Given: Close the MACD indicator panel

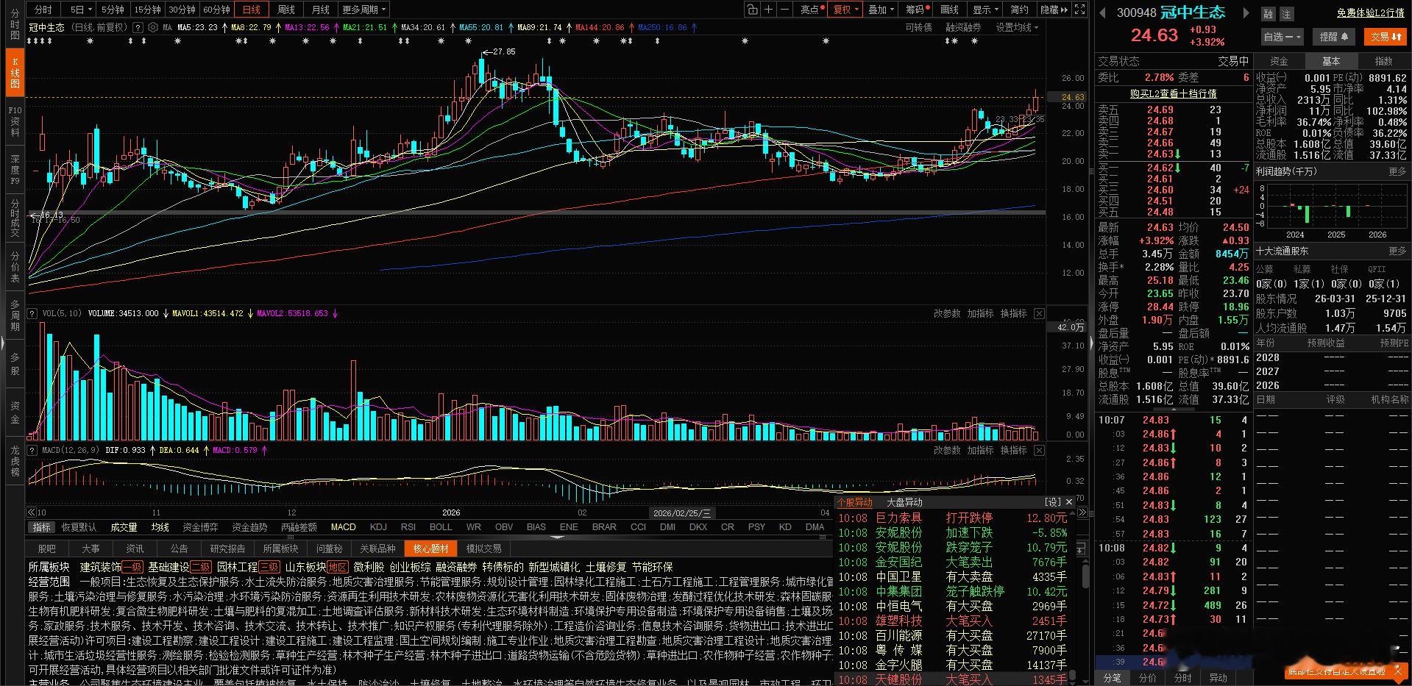Looking at the screenshot, I should [x=1038, y=450].
